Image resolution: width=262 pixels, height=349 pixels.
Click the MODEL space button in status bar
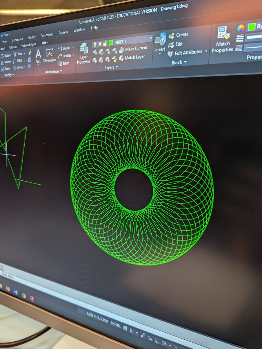116,324
